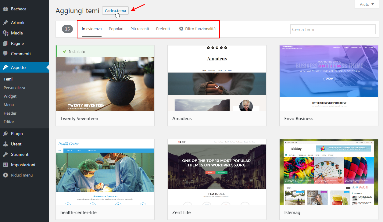Click the Riduci menu collapse arrow icon
383x222 pixels.
pyautogui.click(x=5, y=175)
